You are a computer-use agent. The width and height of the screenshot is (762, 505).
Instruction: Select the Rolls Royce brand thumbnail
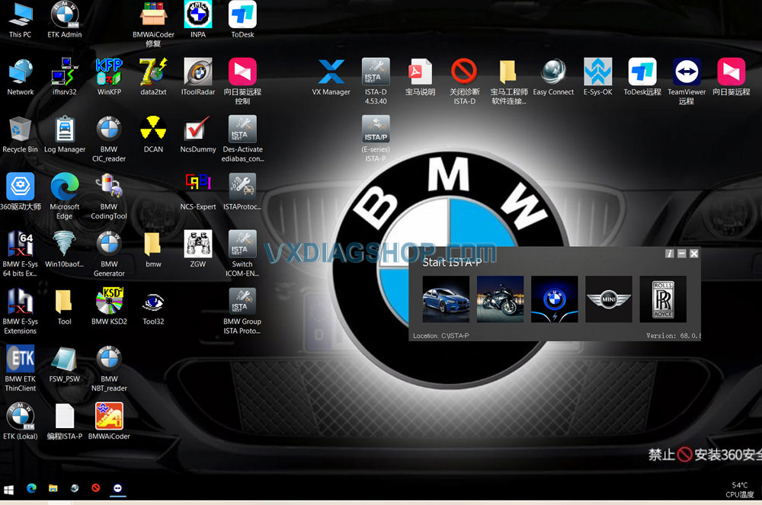[662, 299]
